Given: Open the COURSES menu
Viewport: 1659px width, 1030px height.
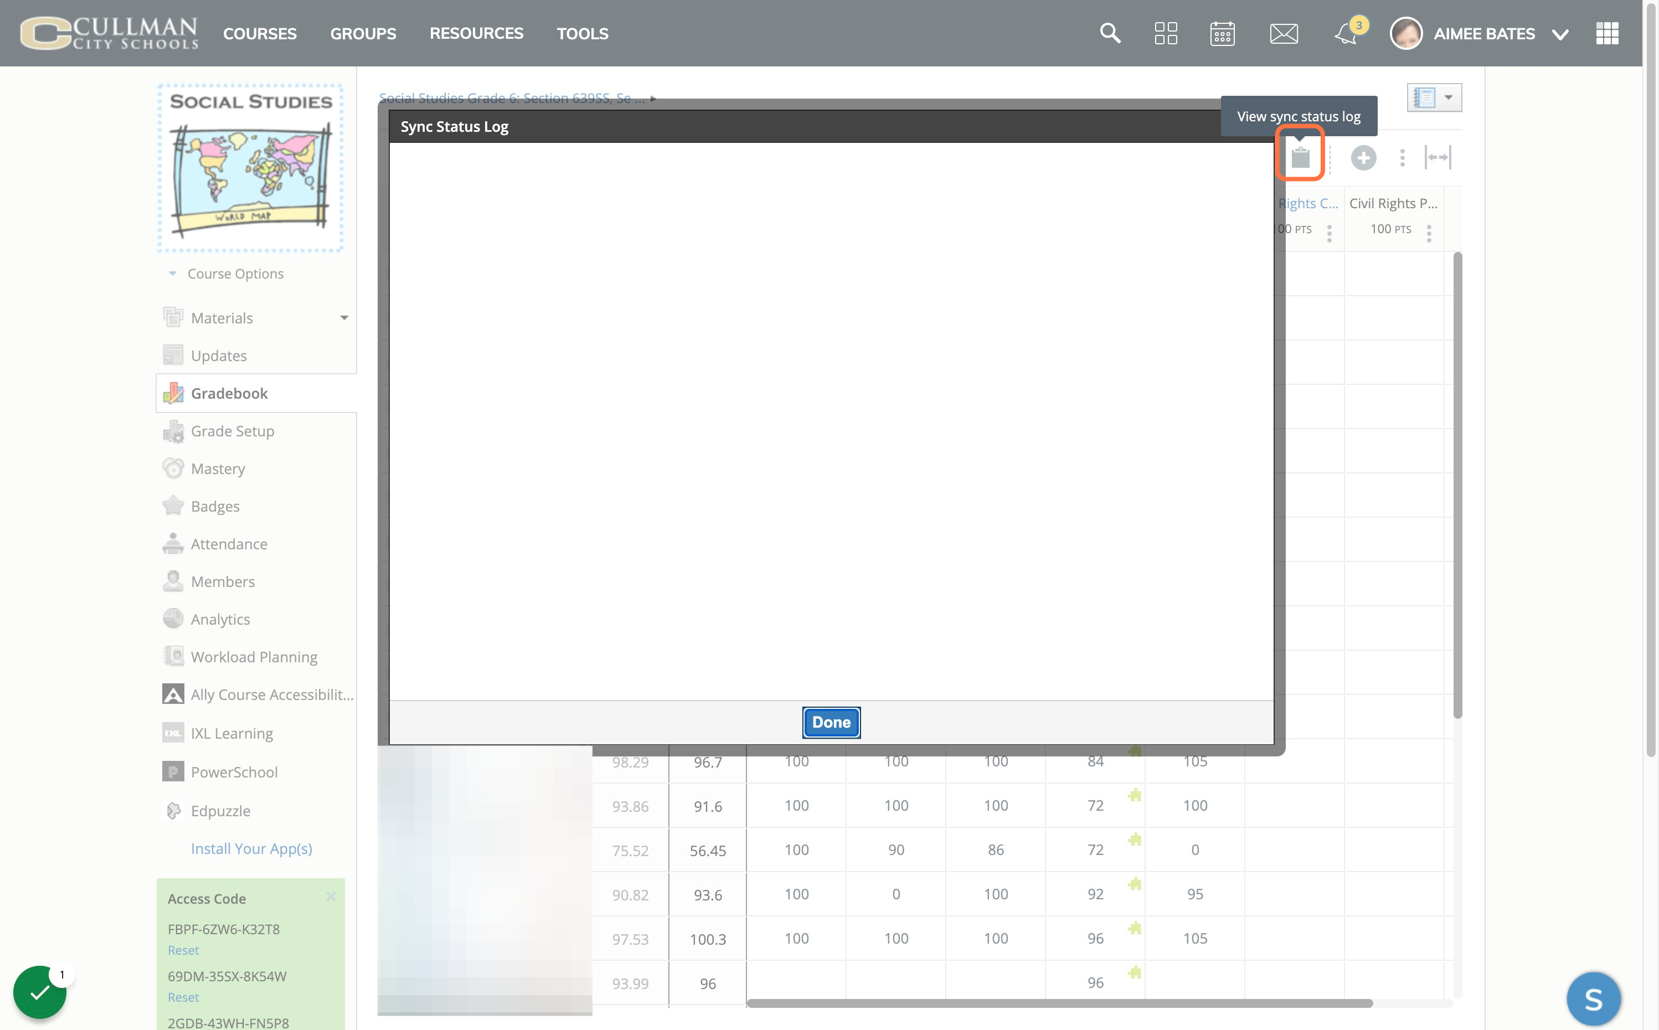Looking at the screenshot, I should (x=260, y=33).
